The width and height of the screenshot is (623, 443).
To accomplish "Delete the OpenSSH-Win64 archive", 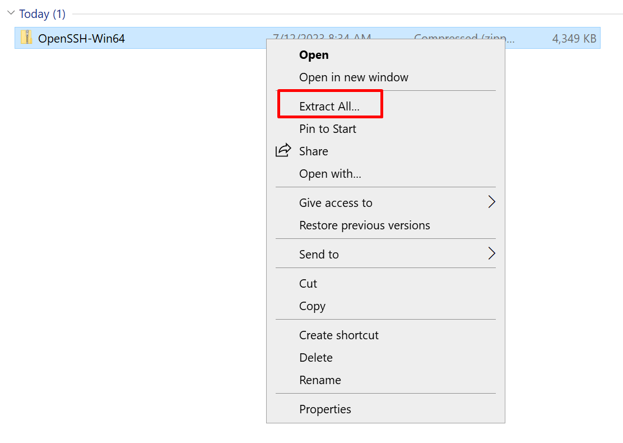I will 315,357.
